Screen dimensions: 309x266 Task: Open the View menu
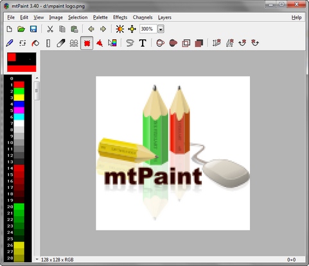click(x=39, y=17)
